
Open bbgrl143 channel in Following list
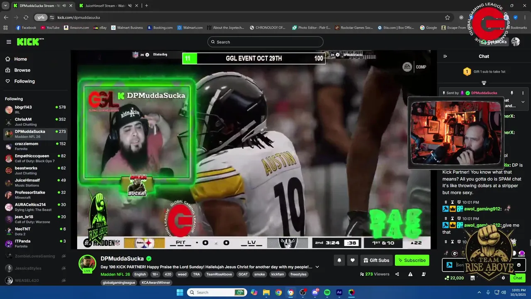point(35,110)
